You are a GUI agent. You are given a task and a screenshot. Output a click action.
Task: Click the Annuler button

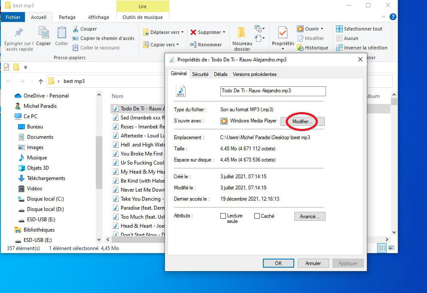point(313,263)
